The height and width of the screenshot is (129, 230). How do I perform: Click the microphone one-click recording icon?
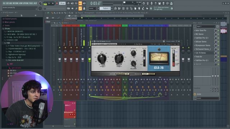coord(152,3)
